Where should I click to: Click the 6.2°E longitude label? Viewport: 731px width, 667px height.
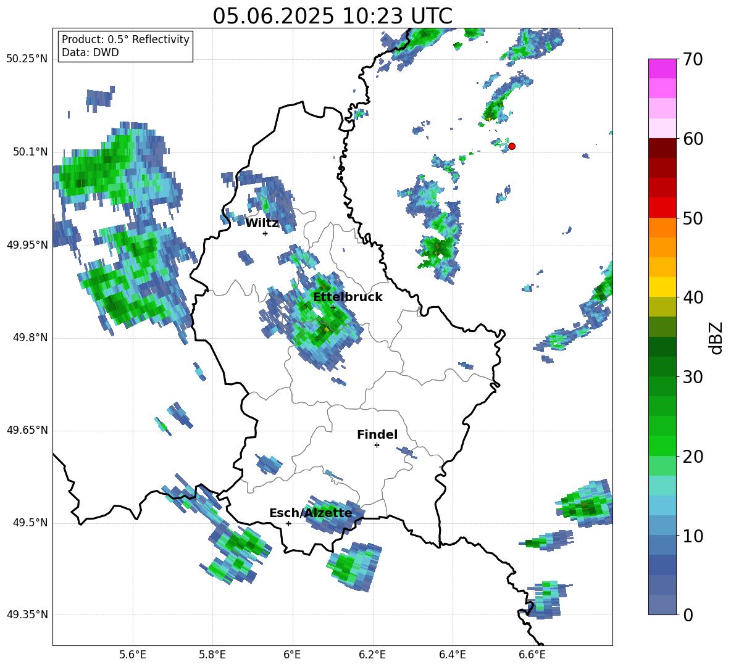(x=372, y=655)
